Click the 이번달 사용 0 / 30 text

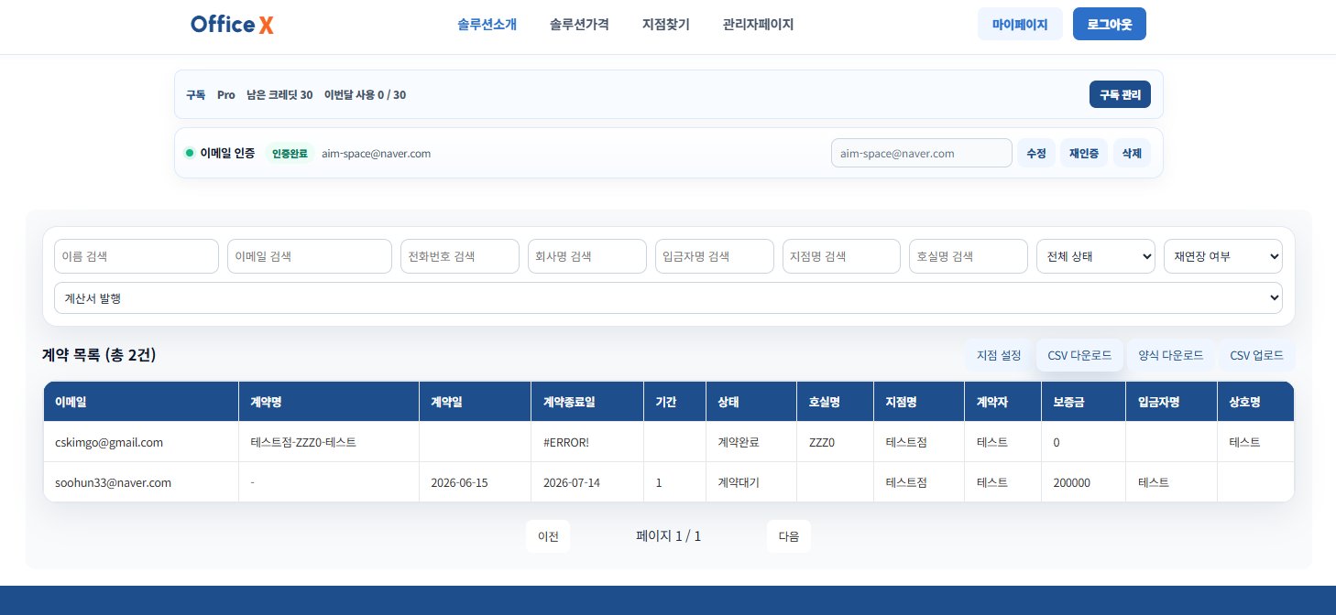point(365,94)
